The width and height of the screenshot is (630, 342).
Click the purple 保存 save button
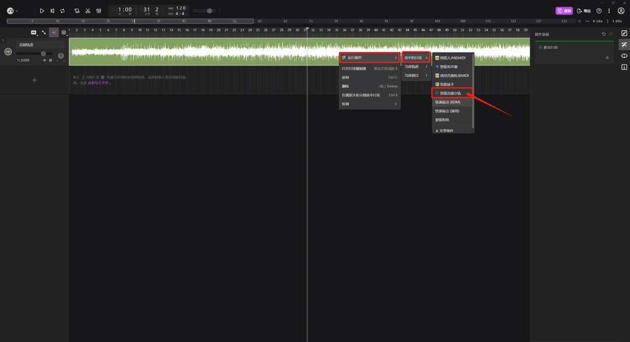point(564,11)
